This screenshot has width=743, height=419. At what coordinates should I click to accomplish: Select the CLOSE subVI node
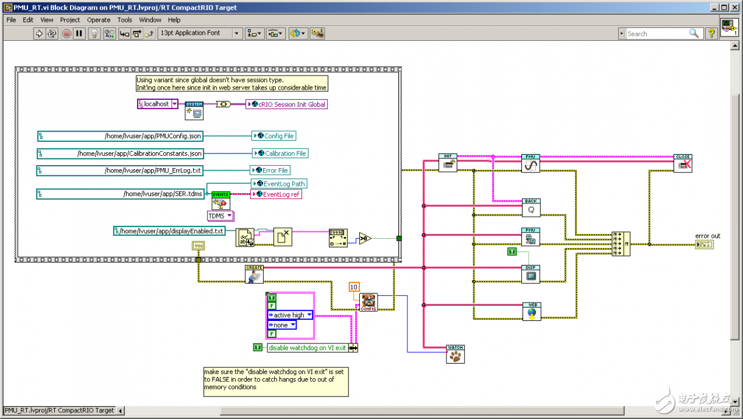[683, 163]
